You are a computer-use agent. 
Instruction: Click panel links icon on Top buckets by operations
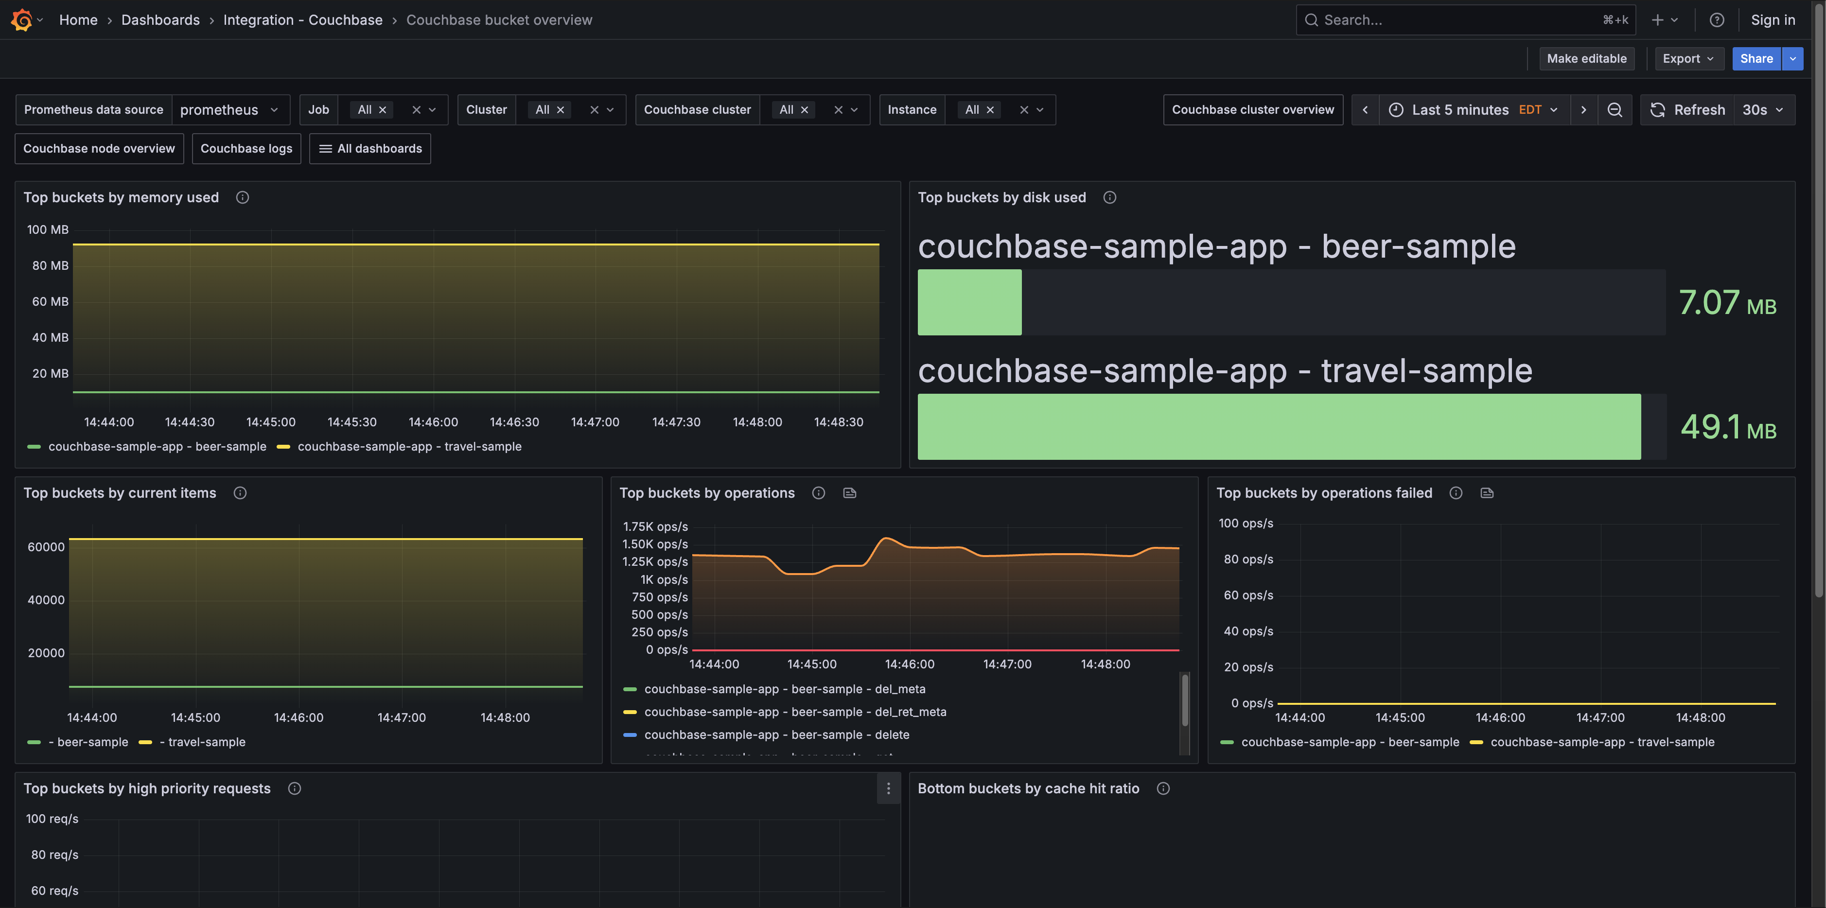point(850,493)
